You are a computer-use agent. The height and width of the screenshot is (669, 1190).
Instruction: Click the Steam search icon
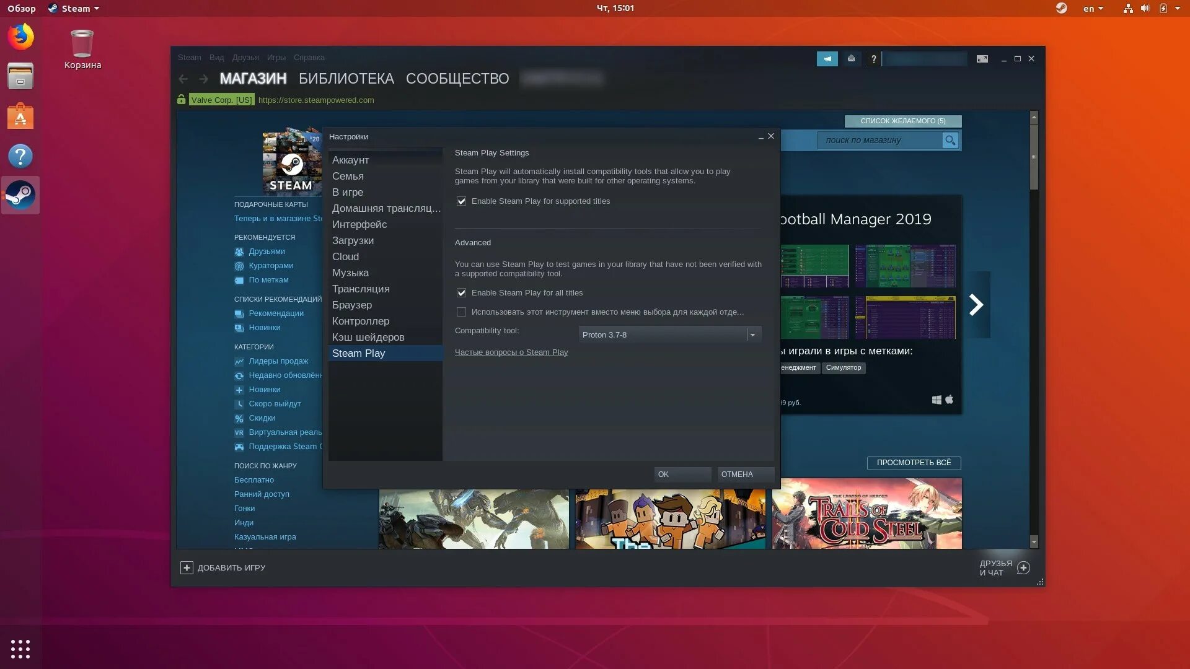950,139
